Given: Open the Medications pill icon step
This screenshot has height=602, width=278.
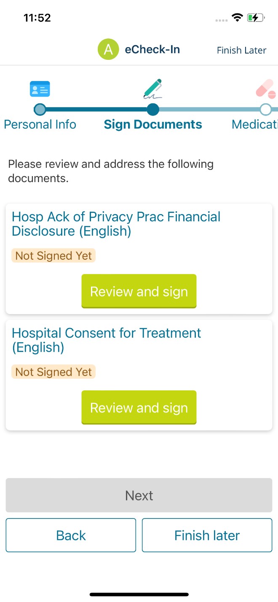Looking at the screenshot, I should [x=265, y=89].
